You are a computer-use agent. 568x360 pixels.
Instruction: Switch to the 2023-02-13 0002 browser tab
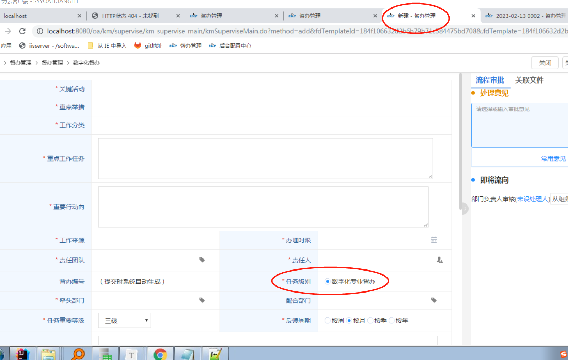(525, 16)
